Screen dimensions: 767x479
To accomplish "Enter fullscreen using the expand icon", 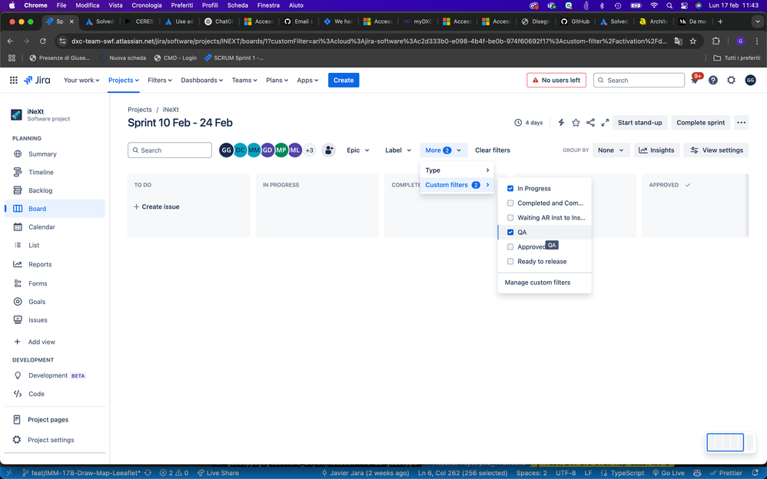I will (x=605, y=123).
